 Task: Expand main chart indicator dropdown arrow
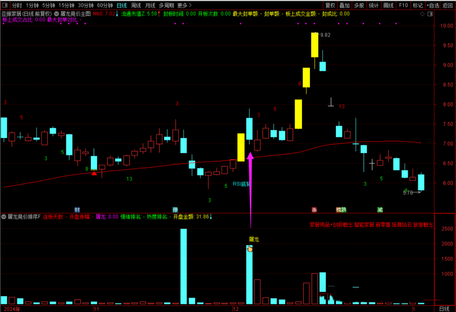pos(57,14)
